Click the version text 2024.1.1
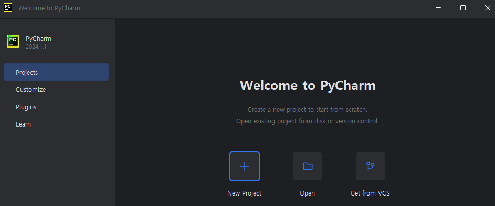This screenshot has height=206, width=495. click(36, 47)
